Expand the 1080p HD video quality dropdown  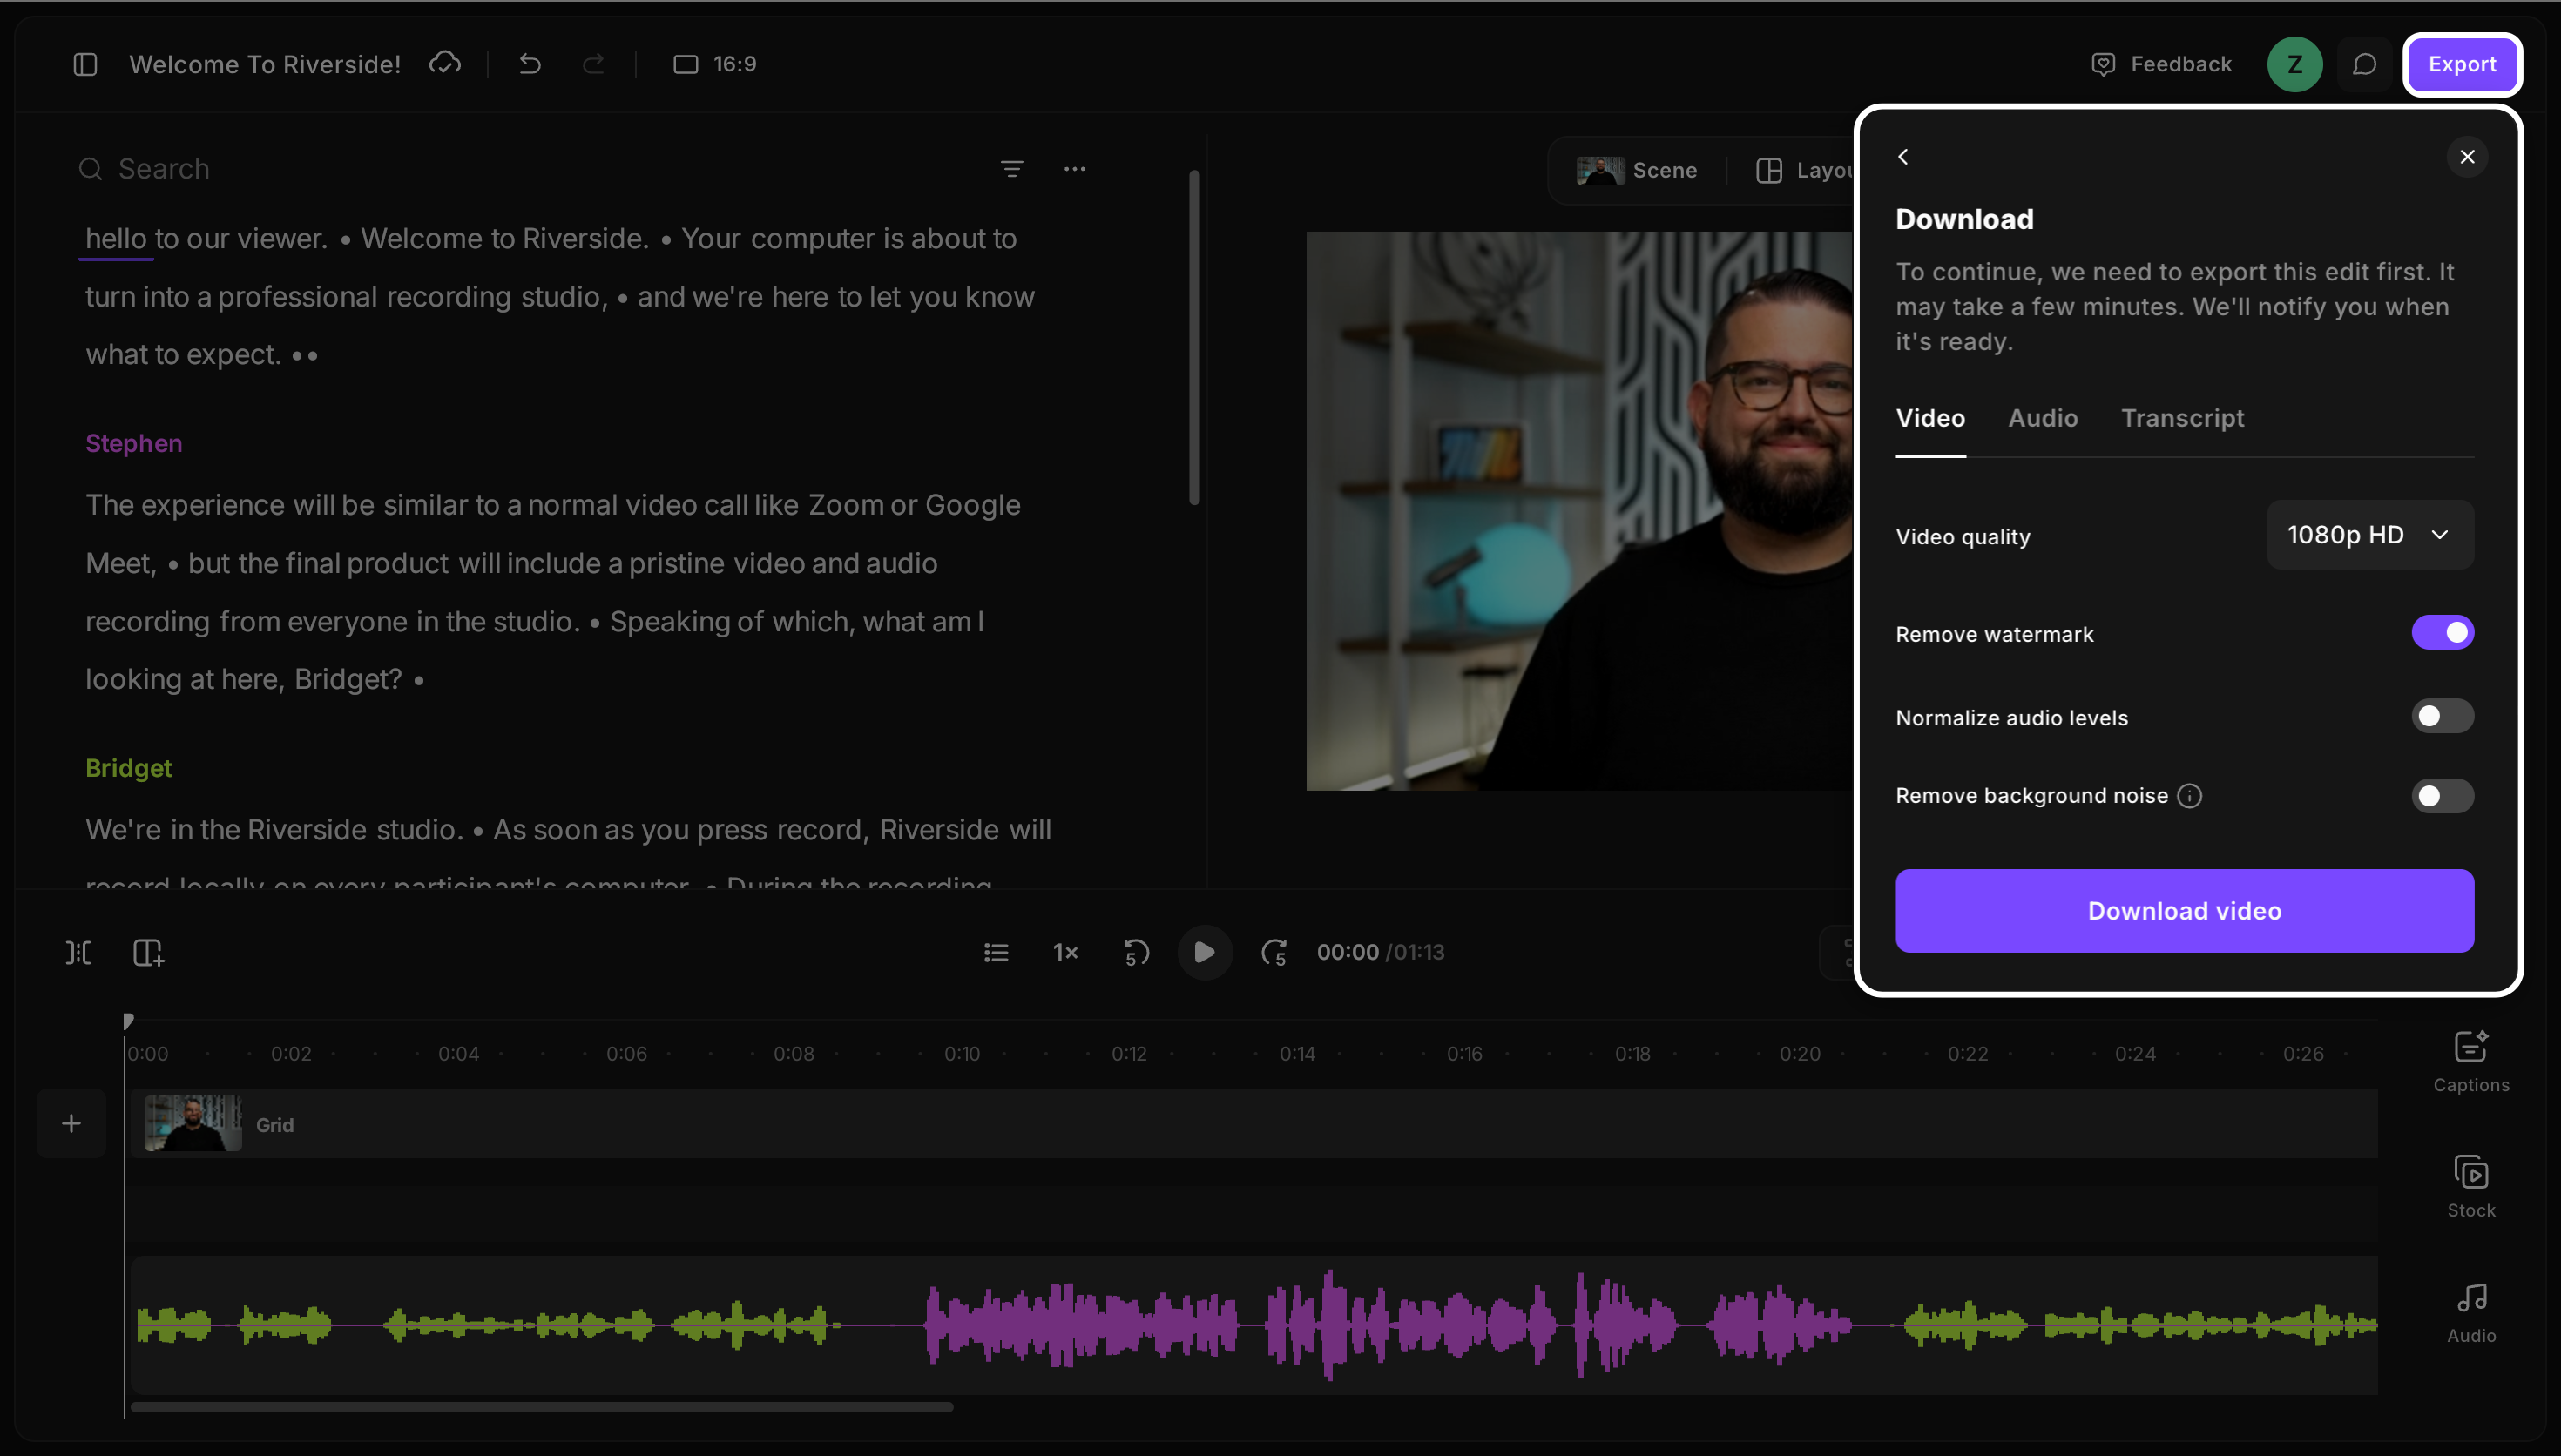point(2370,535)
